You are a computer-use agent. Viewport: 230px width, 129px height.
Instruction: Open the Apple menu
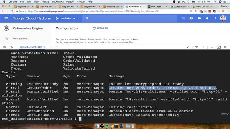4,1
